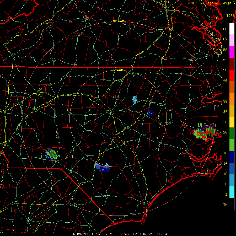Click the radar site circle at the map center
Viewport: 236px width, 236px height.
click(x=111, y=111)
